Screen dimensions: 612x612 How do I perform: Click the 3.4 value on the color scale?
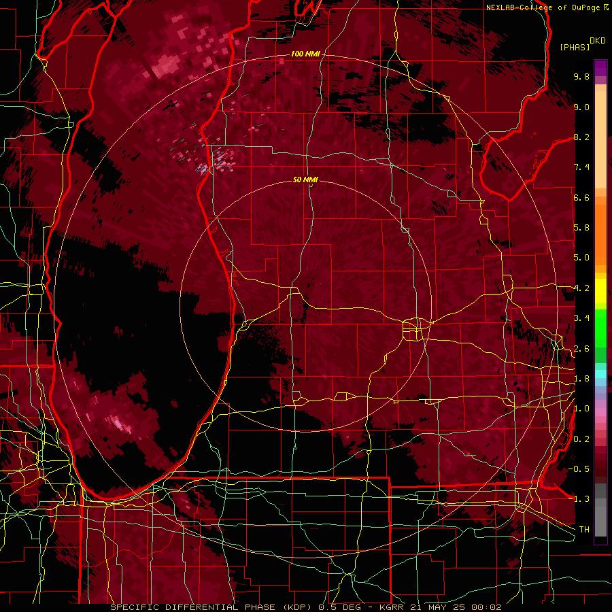581,318
